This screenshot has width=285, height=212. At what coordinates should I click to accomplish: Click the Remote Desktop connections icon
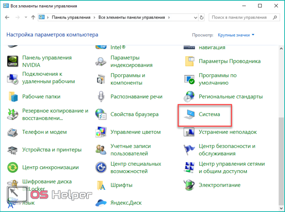[12, 79]
